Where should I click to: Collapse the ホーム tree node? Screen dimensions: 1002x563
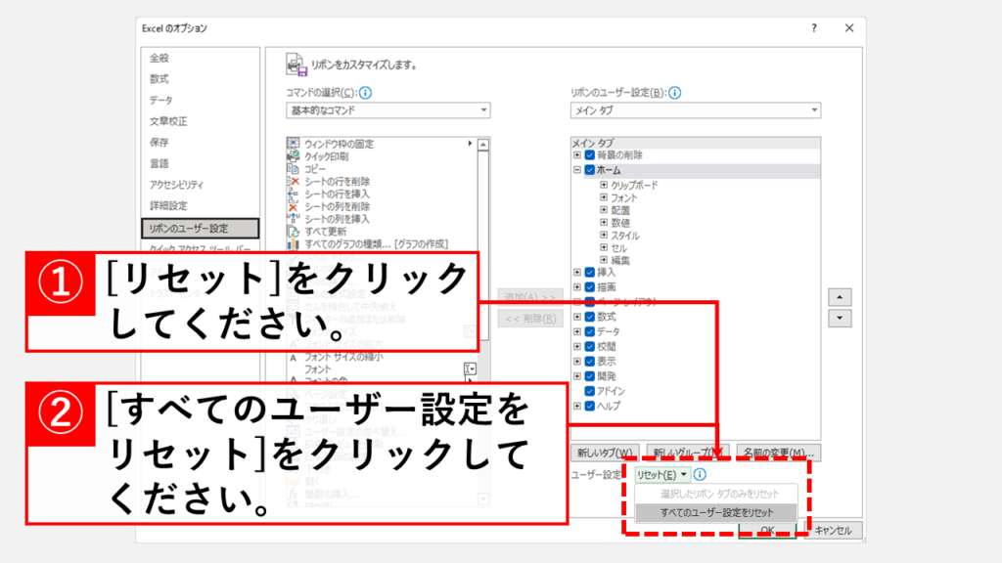pyautogui.click(x=577, y=170)
